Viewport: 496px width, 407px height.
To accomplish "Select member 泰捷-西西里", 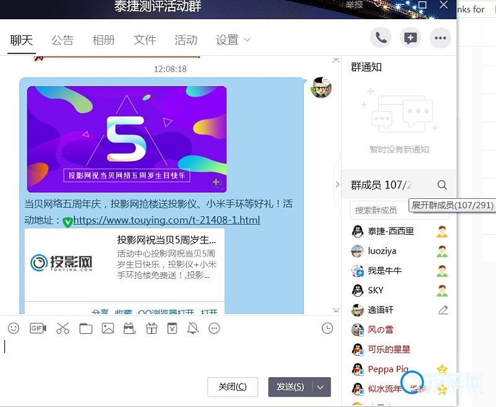I will tap(391, 231).
